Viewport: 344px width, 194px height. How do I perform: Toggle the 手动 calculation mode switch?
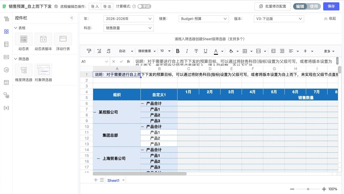click(144, 6)
